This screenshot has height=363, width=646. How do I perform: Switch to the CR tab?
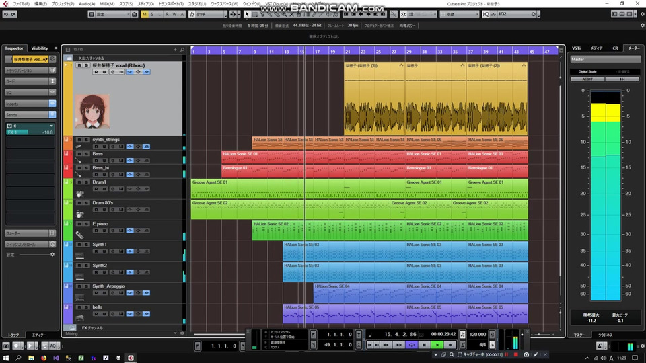coord(615,48)
